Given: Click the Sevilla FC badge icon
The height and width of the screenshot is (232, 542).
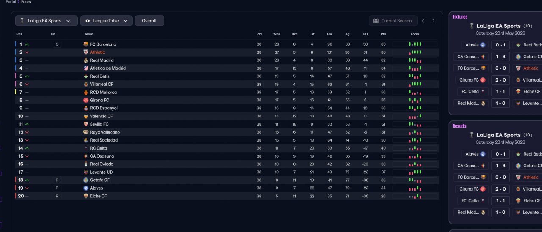Looking at the screenshot, I should point(86,124).
